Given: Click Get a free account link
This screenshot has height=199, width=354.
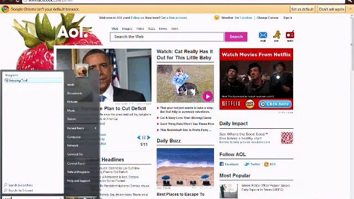Looking at the screenshot, I should click(x=174, y=18).
